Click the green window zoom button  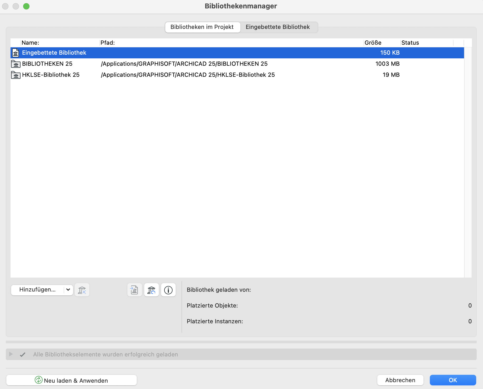coord(26,6)
